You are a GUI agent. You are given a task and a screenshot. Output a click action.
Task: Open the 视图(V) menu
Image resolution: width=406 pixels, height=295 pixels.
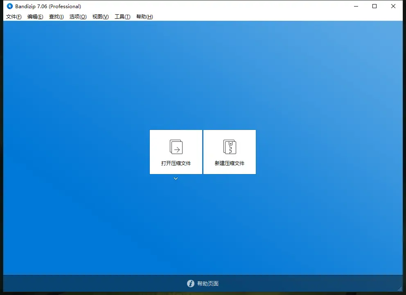click(100, 17)
